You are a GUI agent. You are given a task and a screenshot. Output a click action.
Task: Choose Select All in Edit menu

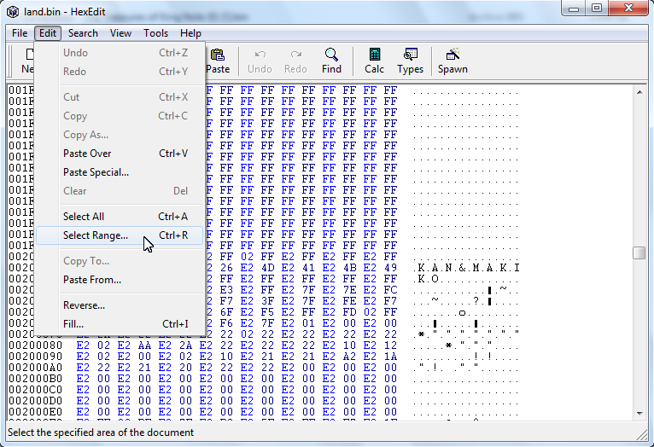[x=84, y=217]
